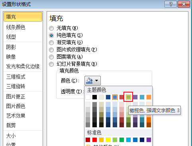The height and width of the screenshot is (146, 192).
Task: Pick blue standard color
Action: [x=135, y=140]
